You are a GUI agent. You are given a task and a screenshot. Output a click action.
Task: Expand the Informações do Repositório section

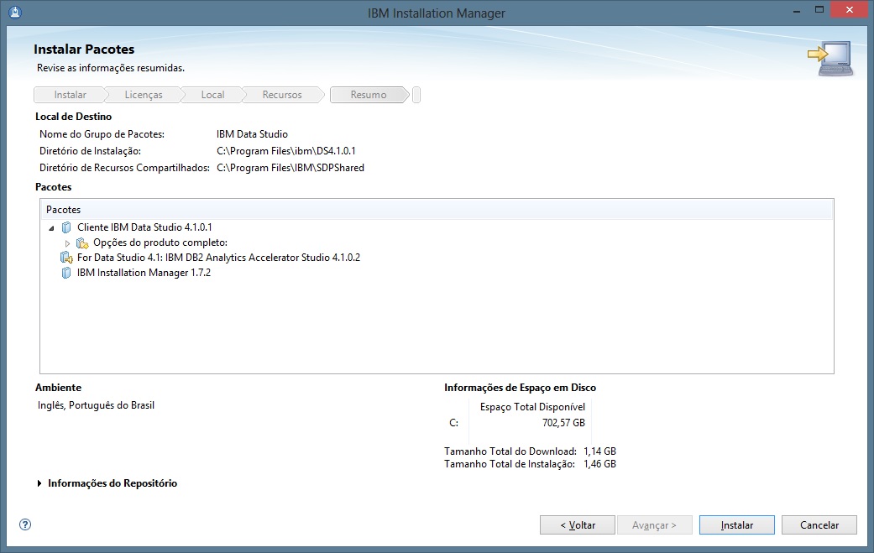point(39,483)
